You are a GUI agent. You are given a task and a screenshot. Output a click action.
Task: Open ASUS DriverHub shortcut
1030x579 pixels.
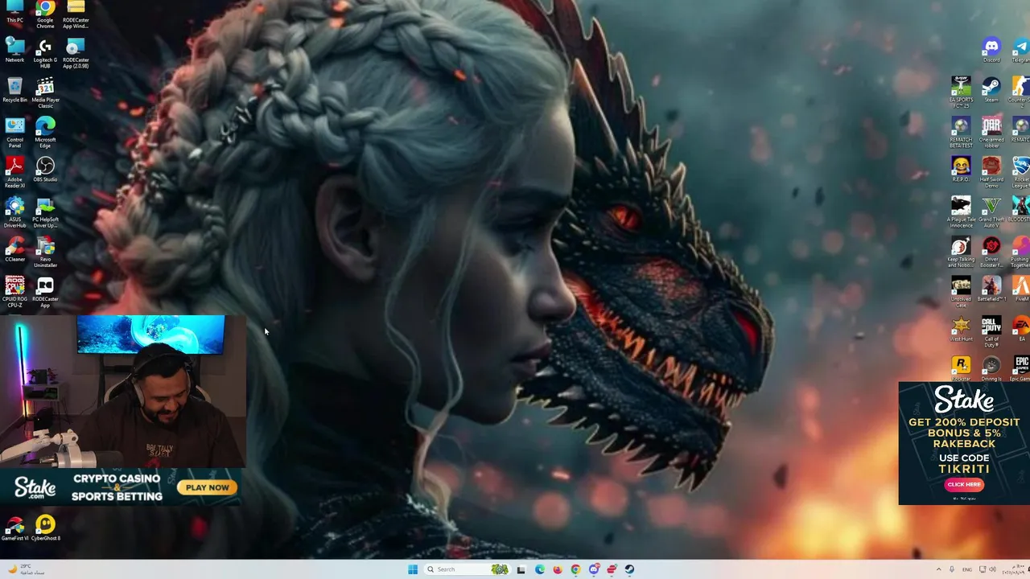click(14, 212)
